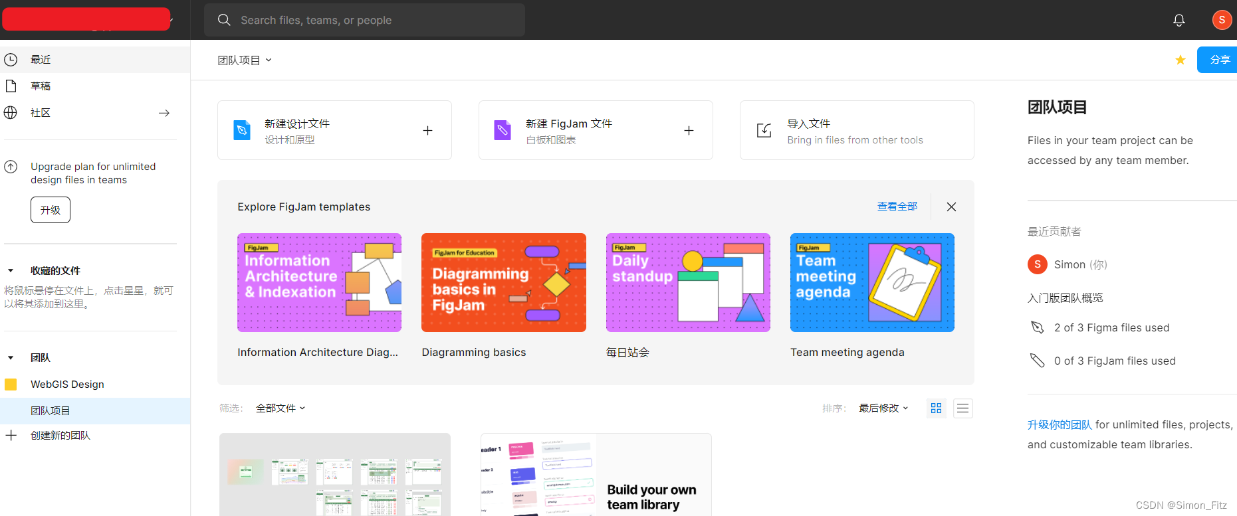
Task: Open the 团队项目 title dropdown
Action: pyautogui.click(x=245, y=60)
